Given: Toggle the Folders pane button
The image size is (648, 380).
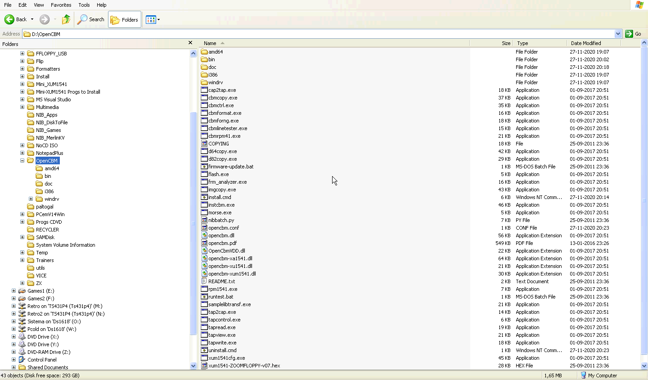Looking at the screenshot, I should pyautogui.click(x=125, y=19).
